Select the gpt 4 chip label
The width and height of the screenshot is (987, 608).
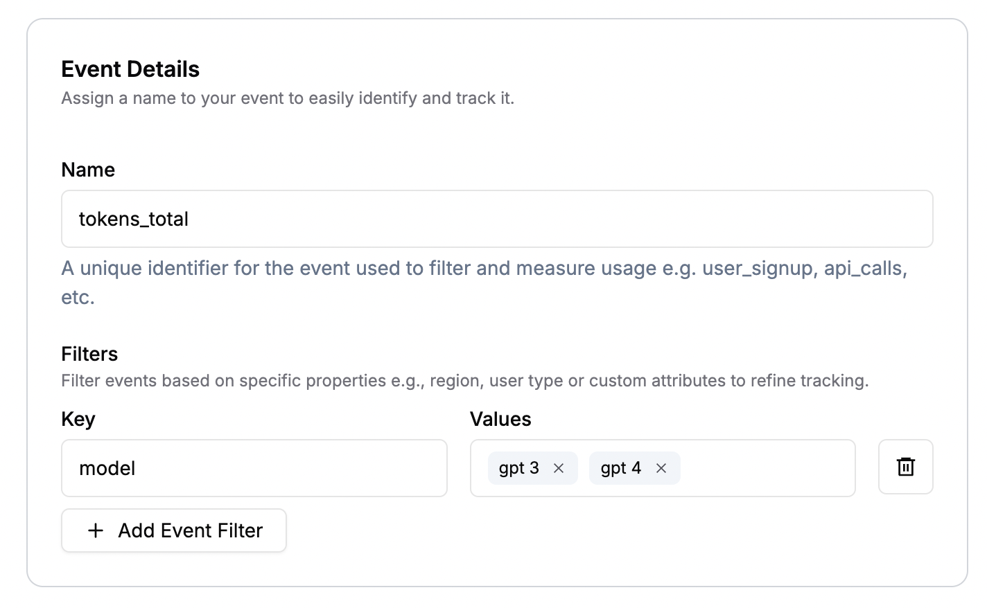pyautogui.click(x=621, y=468)
